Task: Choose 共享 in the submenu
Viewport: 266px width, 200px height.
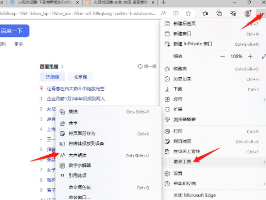Action: [109, 123]
